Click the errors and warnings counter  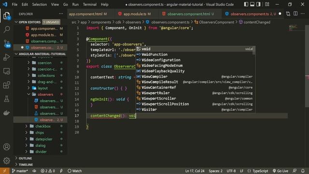pos(48,171)
